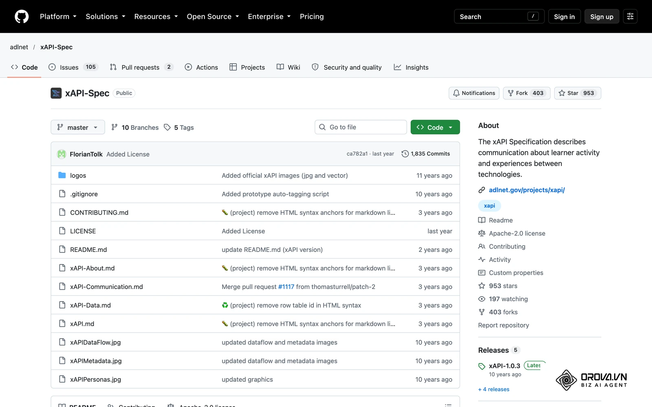Expand the Platform menu

58,17
